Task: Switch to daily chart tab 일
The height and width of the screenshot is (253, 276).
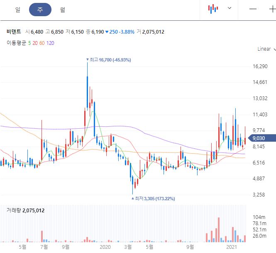Action: pos(18,10)
